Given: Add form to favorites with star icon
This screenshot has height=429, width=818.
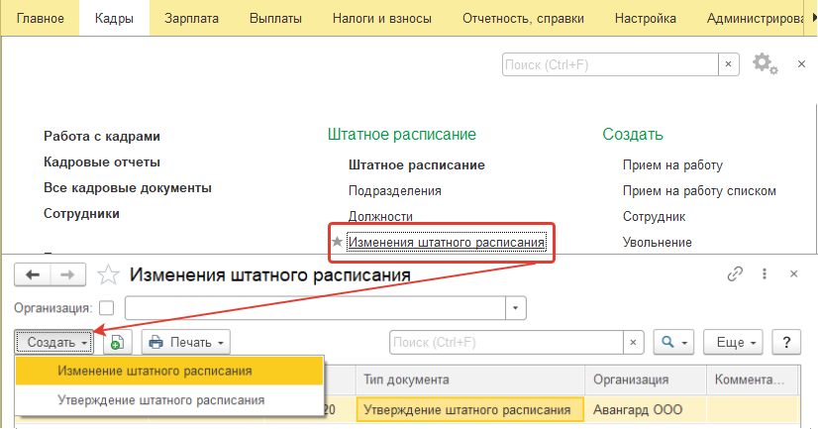Looking at the screenshot, I should pos(108,274).
